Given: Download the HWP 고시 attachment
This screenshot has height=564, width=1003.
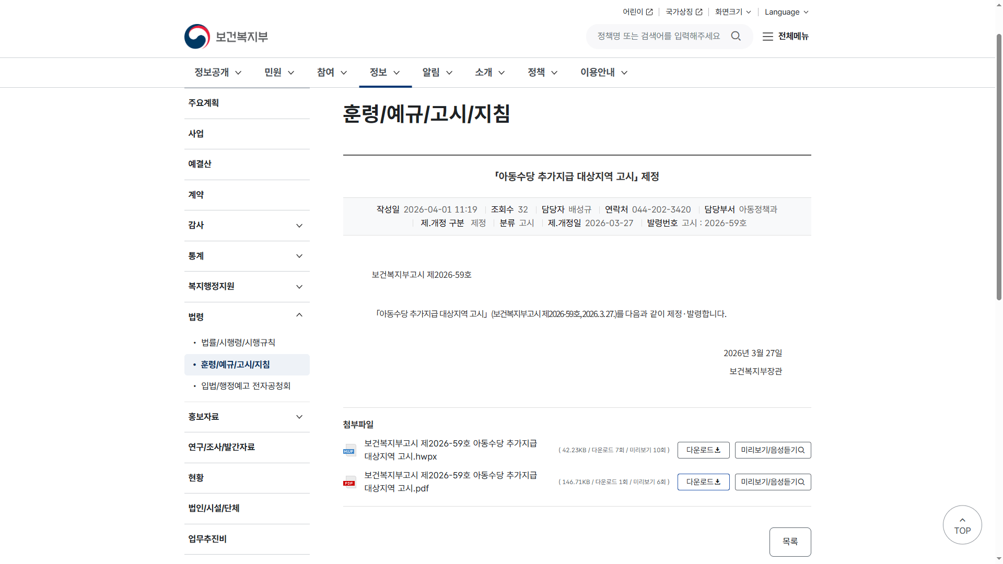Looking at the screenshot, I should [703, 450].
